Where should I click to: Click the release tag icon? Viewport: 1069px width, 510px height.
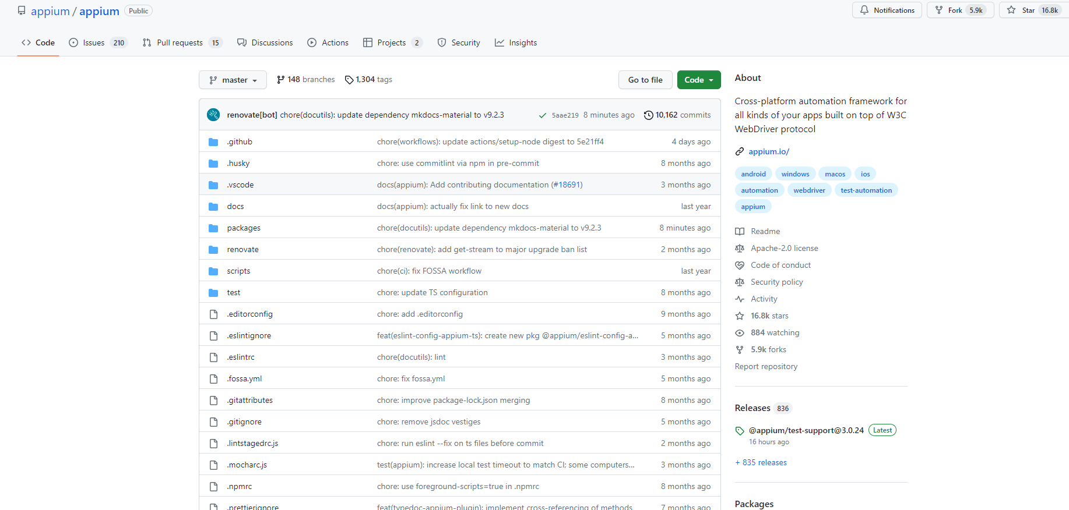[740, 431]
